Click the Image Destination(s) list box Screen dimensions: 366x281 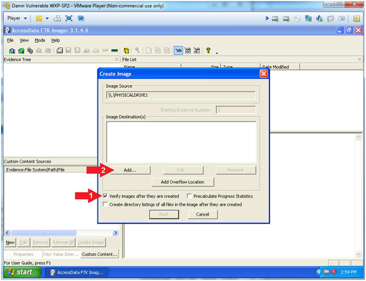pos(181,142)
